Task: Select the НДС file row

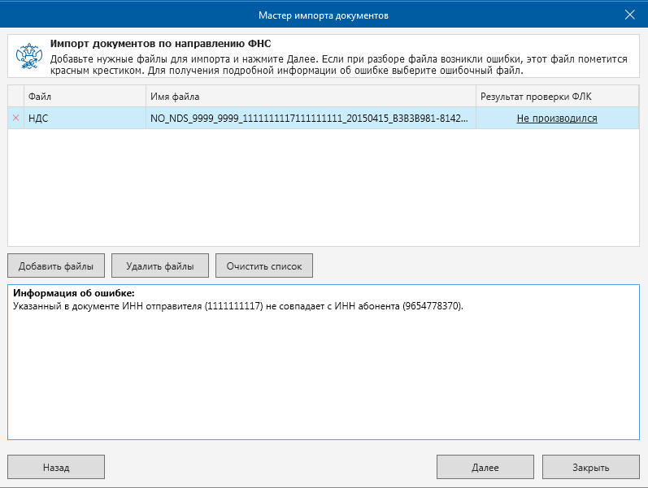Action: pyautogui.click(x=84, y=119)
